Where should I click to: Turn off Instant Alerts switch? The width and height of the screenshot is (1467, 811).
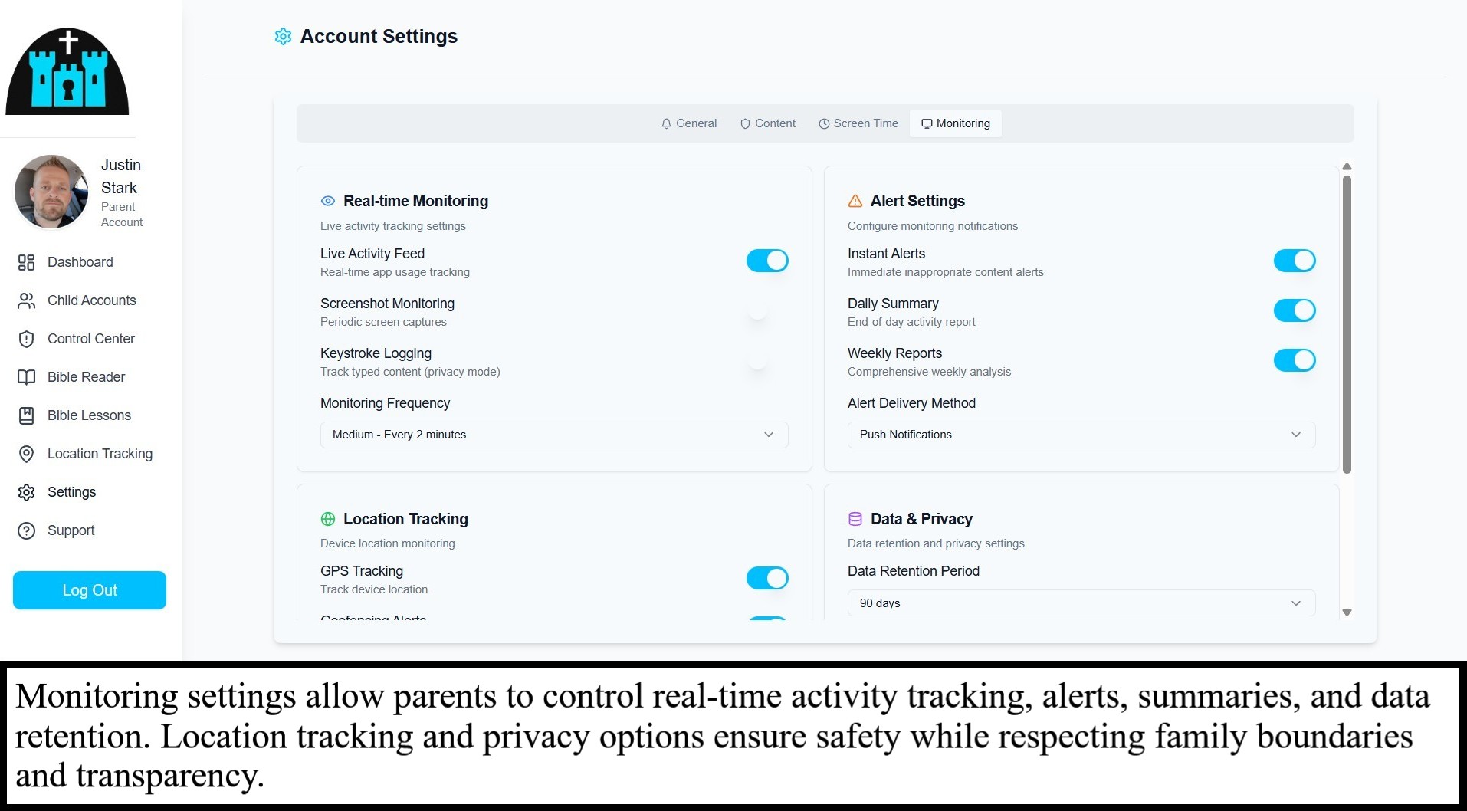tap(1294, 261)
